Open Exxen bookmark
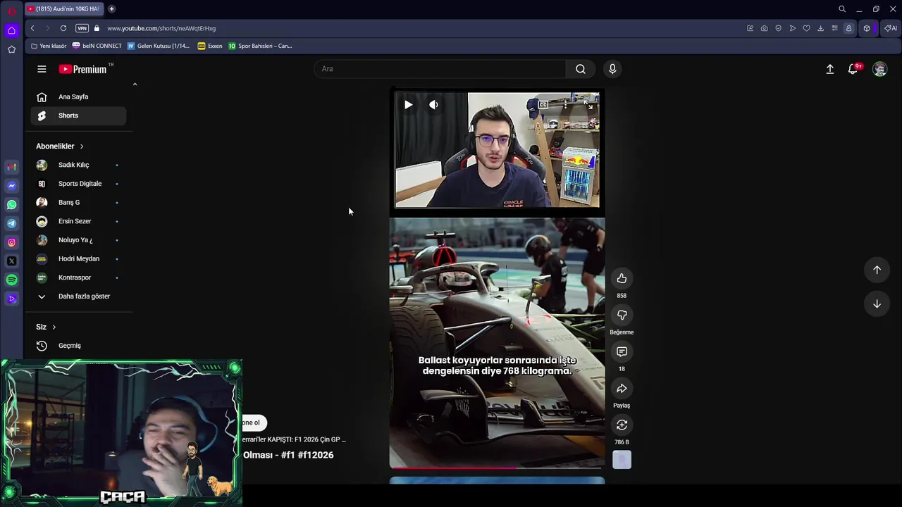902x507 pixels. 210,46
